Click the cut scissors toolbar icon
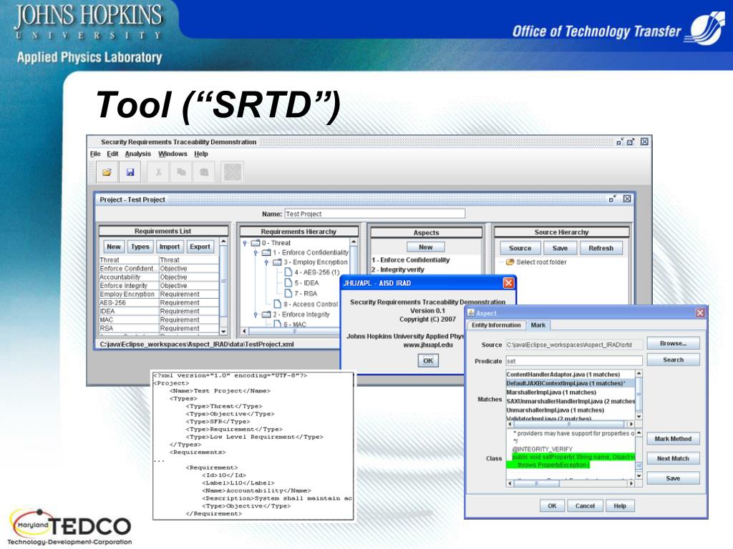The image size is (733, 549). 158,172
